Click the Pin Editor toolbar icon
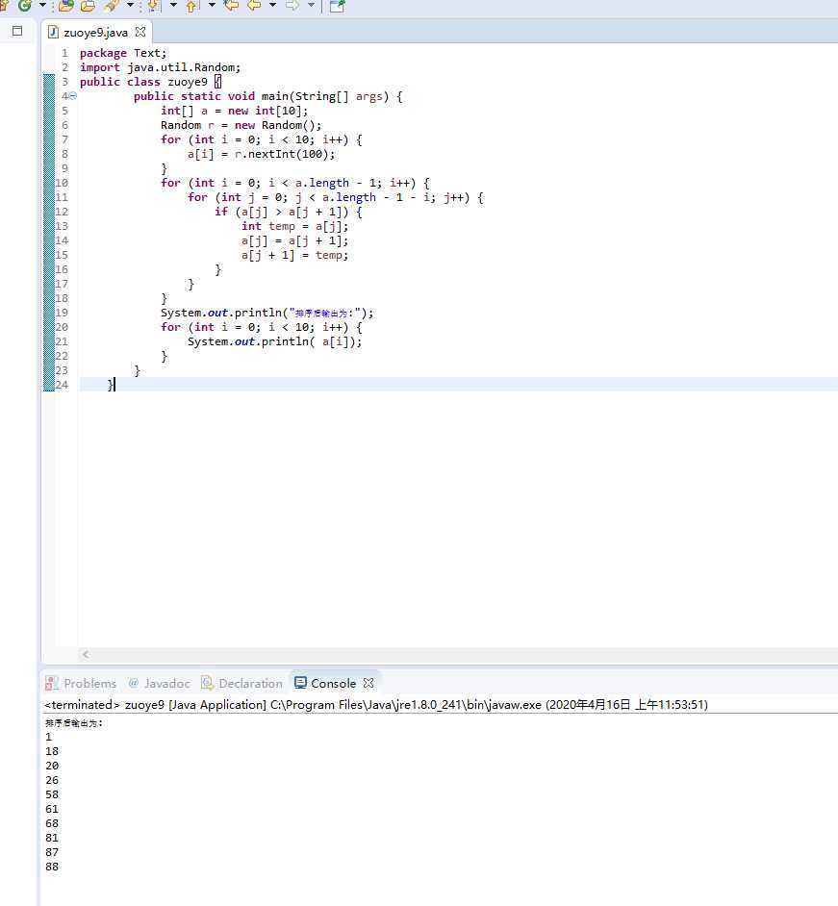Image resolution: width=838 pixels, height=906 pixels. tap(337, 5)
